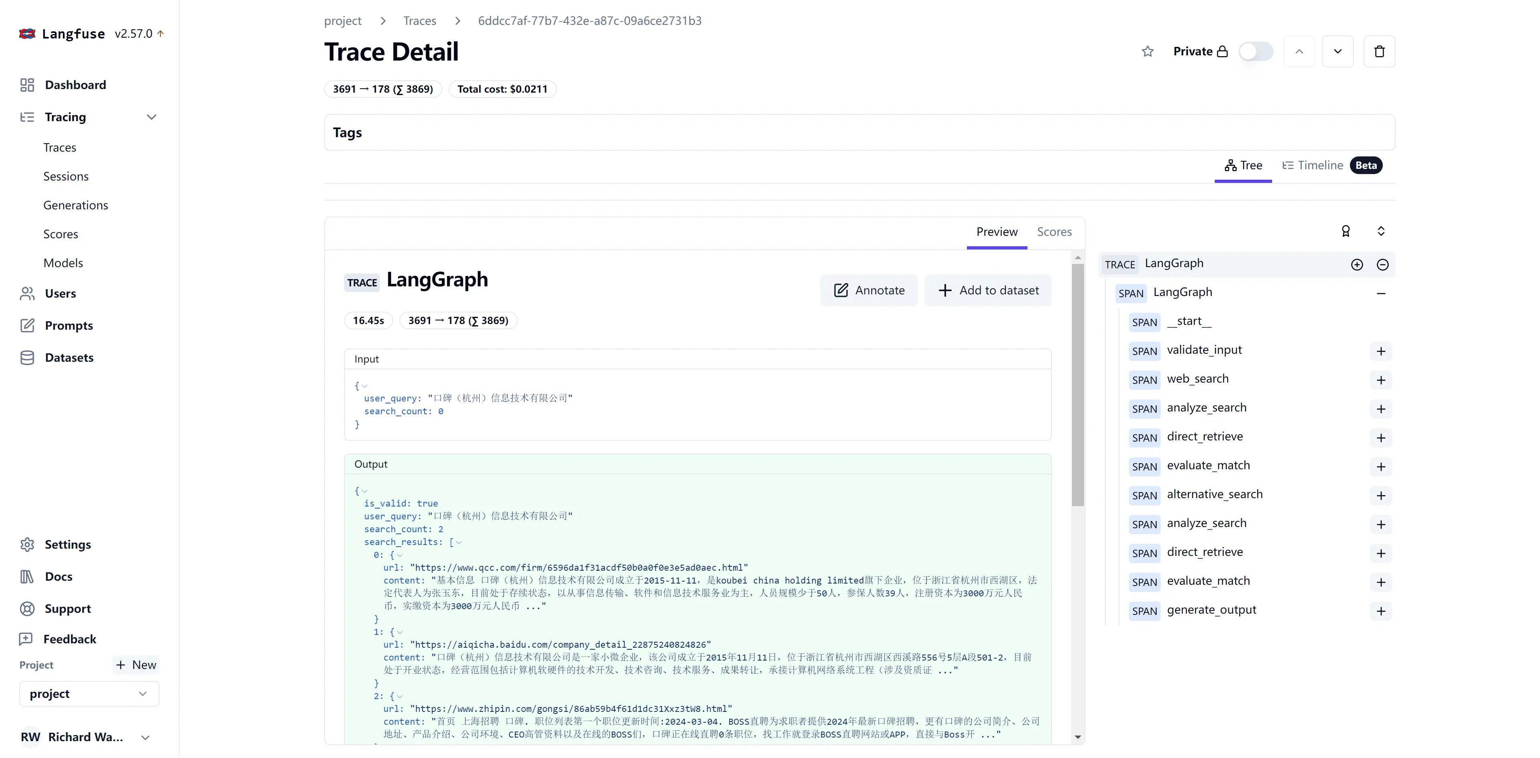Click the Add to dataset button
This screenshot has width=1540, height=758.
click(987, 290)
